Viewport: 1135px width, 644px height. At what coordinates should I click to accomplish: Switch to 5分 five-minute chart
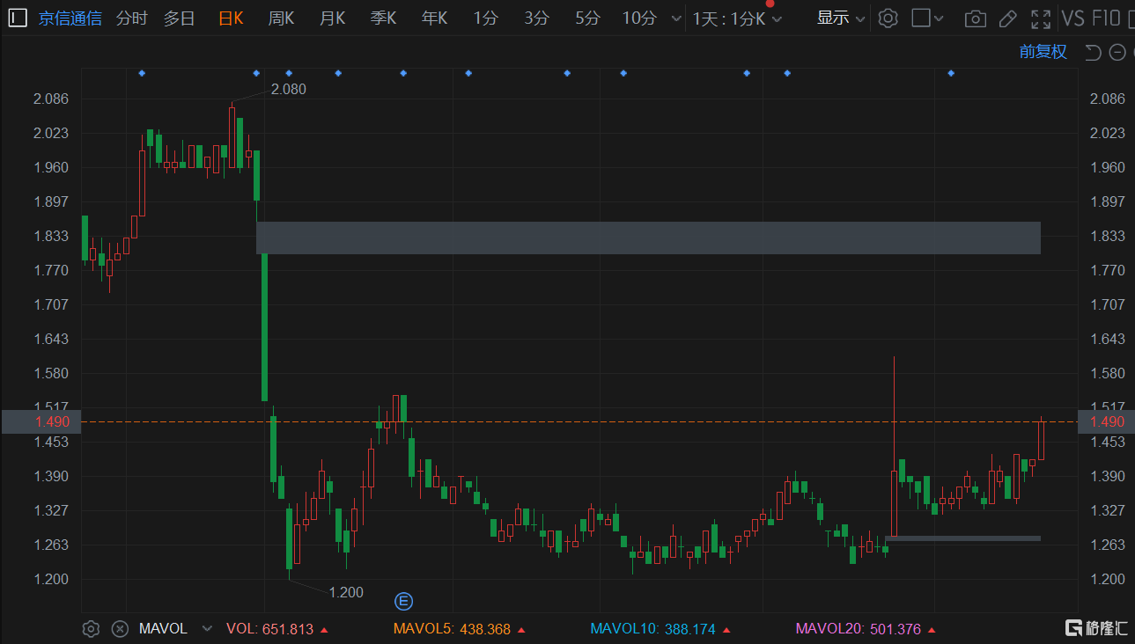(587, 18)
